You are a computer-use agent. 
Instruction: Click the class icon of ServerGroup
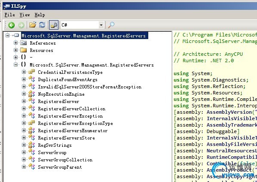pos(32,152)
